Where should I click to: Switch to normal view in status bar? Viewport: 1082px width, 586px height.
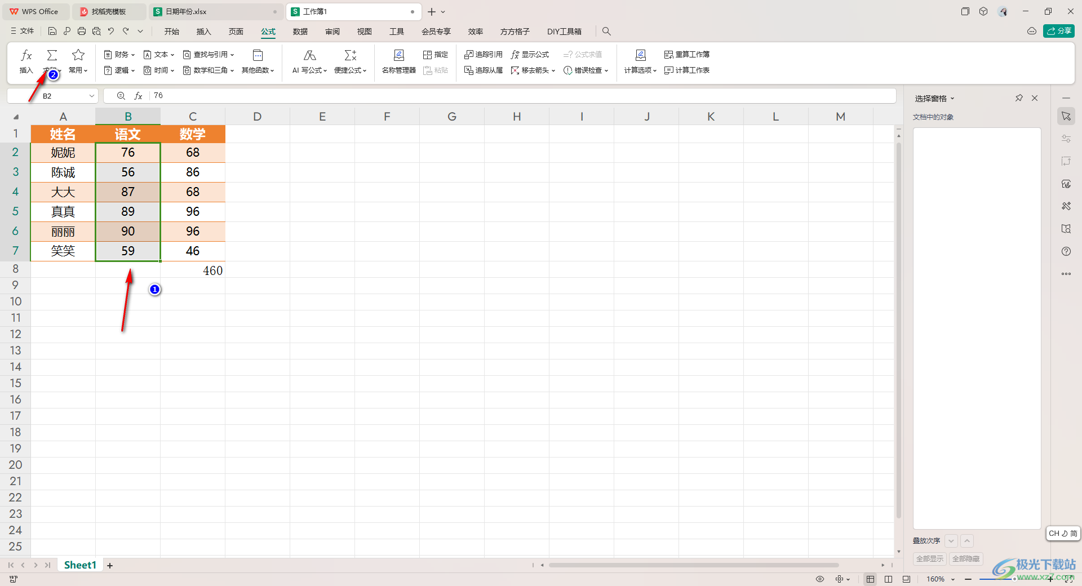(871, 579)
